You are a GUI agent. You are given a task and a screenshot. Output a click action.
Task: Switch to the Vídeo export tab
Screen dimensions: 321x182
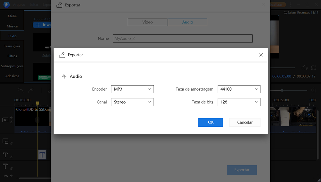pos(147,22)
